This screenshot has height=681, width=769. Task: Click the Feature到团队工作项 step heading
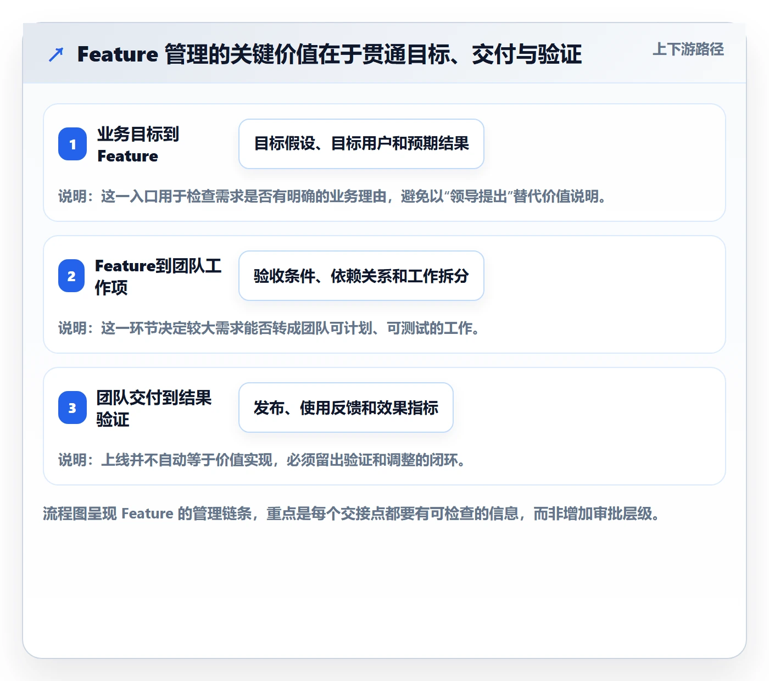click(x=158, y=276)
